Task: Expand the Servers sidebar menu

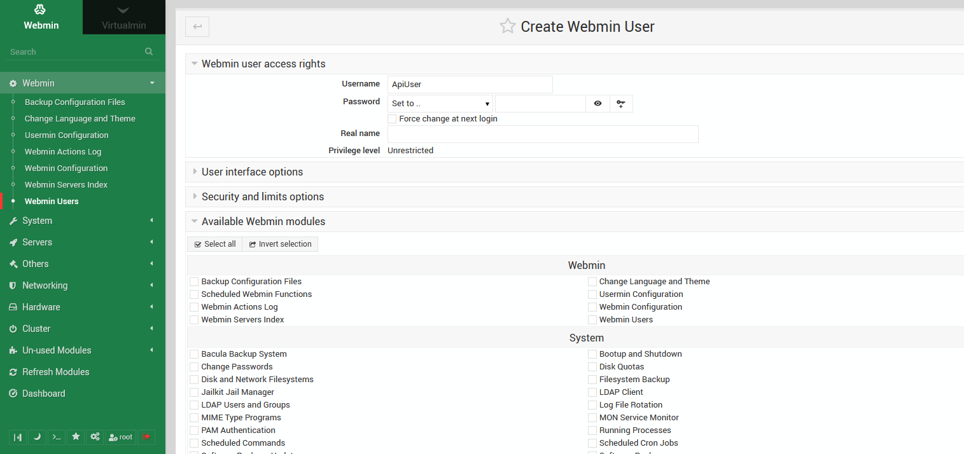Action: coord(83,242)
